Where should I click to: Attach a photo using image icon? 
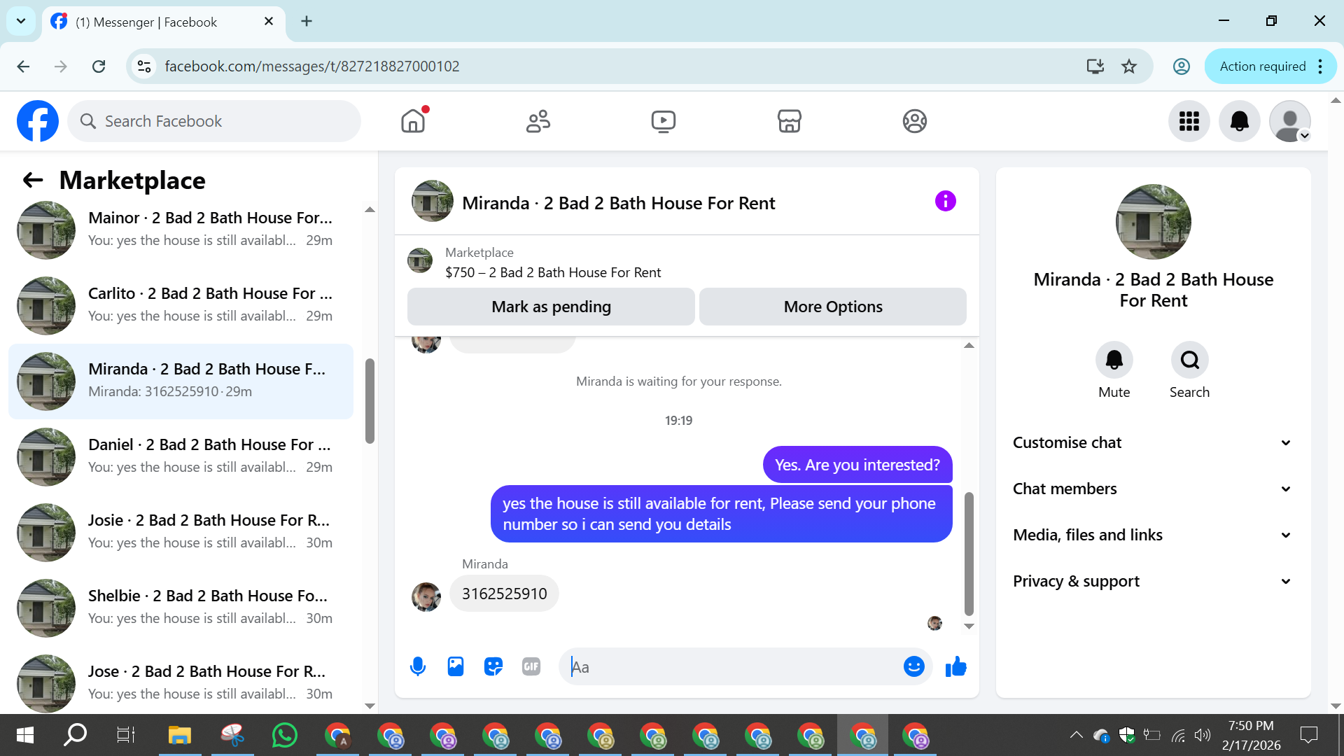456,666
